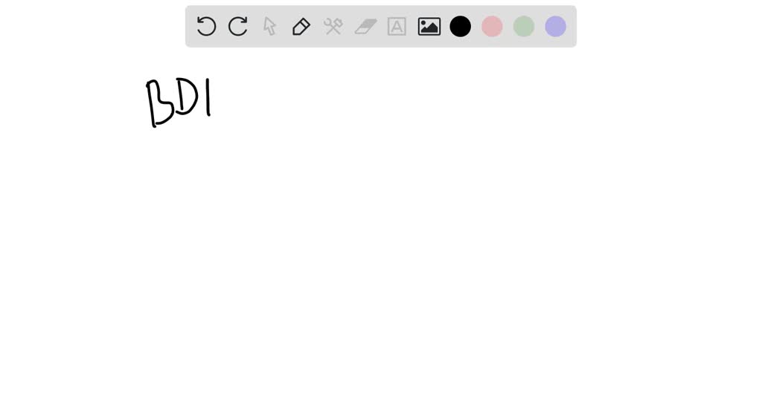Activate the pen drawing tool
The width and height of the screenshot is (762, 407).
tap(301, 26)
